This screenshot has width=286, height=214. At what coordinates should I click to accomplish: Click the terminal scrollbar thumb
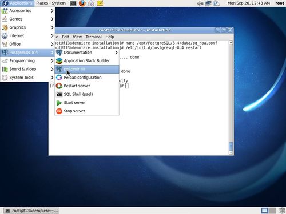[x=231, y=146]
